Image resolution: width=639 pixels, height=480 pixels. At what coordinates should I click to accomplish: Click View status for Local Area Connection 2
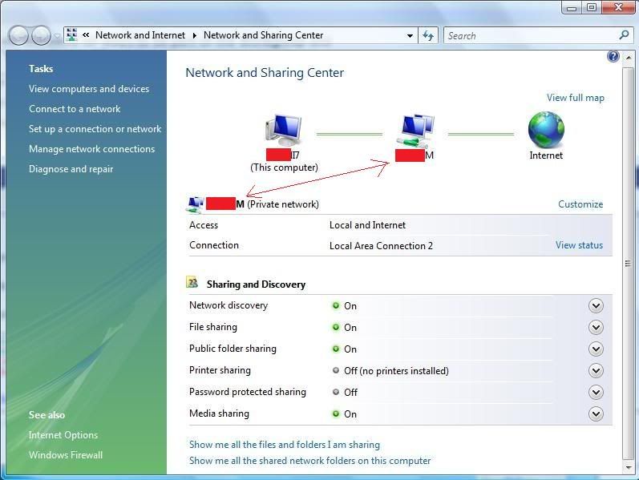[579, 245]
